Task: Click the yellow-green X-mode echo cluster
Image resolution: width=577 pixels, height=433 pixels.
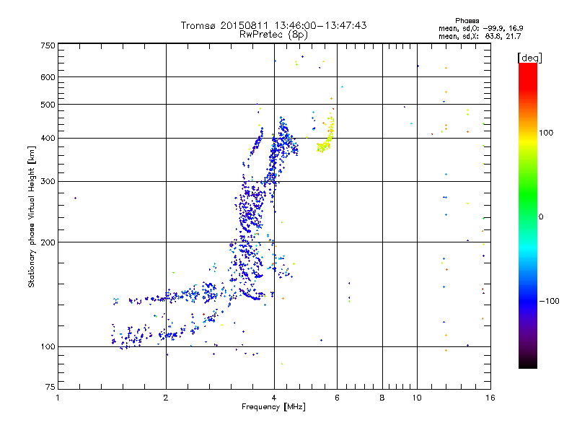Action: [326, 136]
